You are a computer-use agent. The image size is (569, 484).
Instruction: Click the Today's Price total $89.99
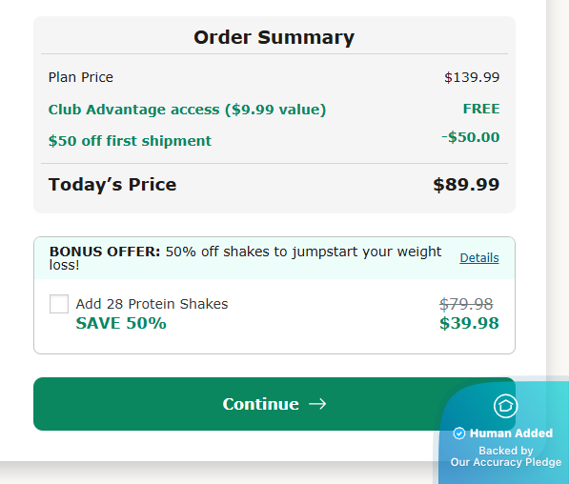(466, 184)
